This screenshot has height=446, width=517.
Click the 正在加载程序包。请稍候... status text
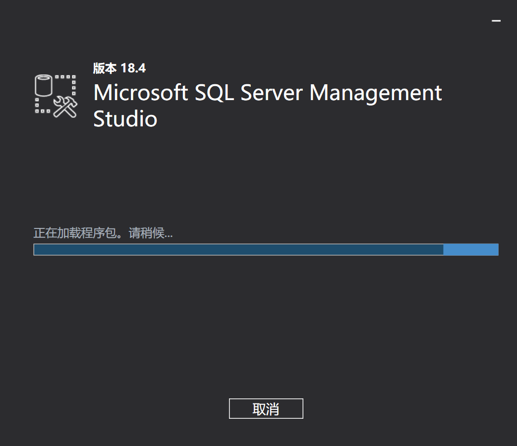pos(103,233)
